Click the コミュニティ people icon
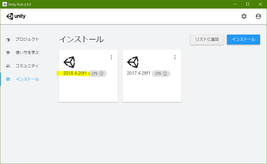This screenshot has width=267, height=164. click(8, 66)
